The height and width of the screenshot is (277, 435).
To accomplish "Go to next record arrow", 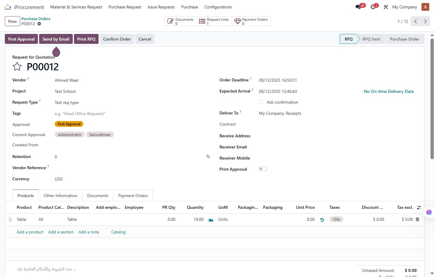I will [425, 21].
